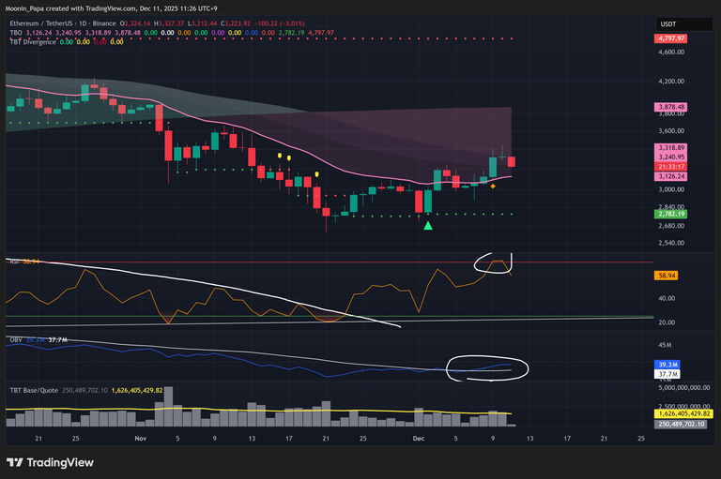Open the USDT currency selector on price axis
721x479 pixels.
point(668,23)
